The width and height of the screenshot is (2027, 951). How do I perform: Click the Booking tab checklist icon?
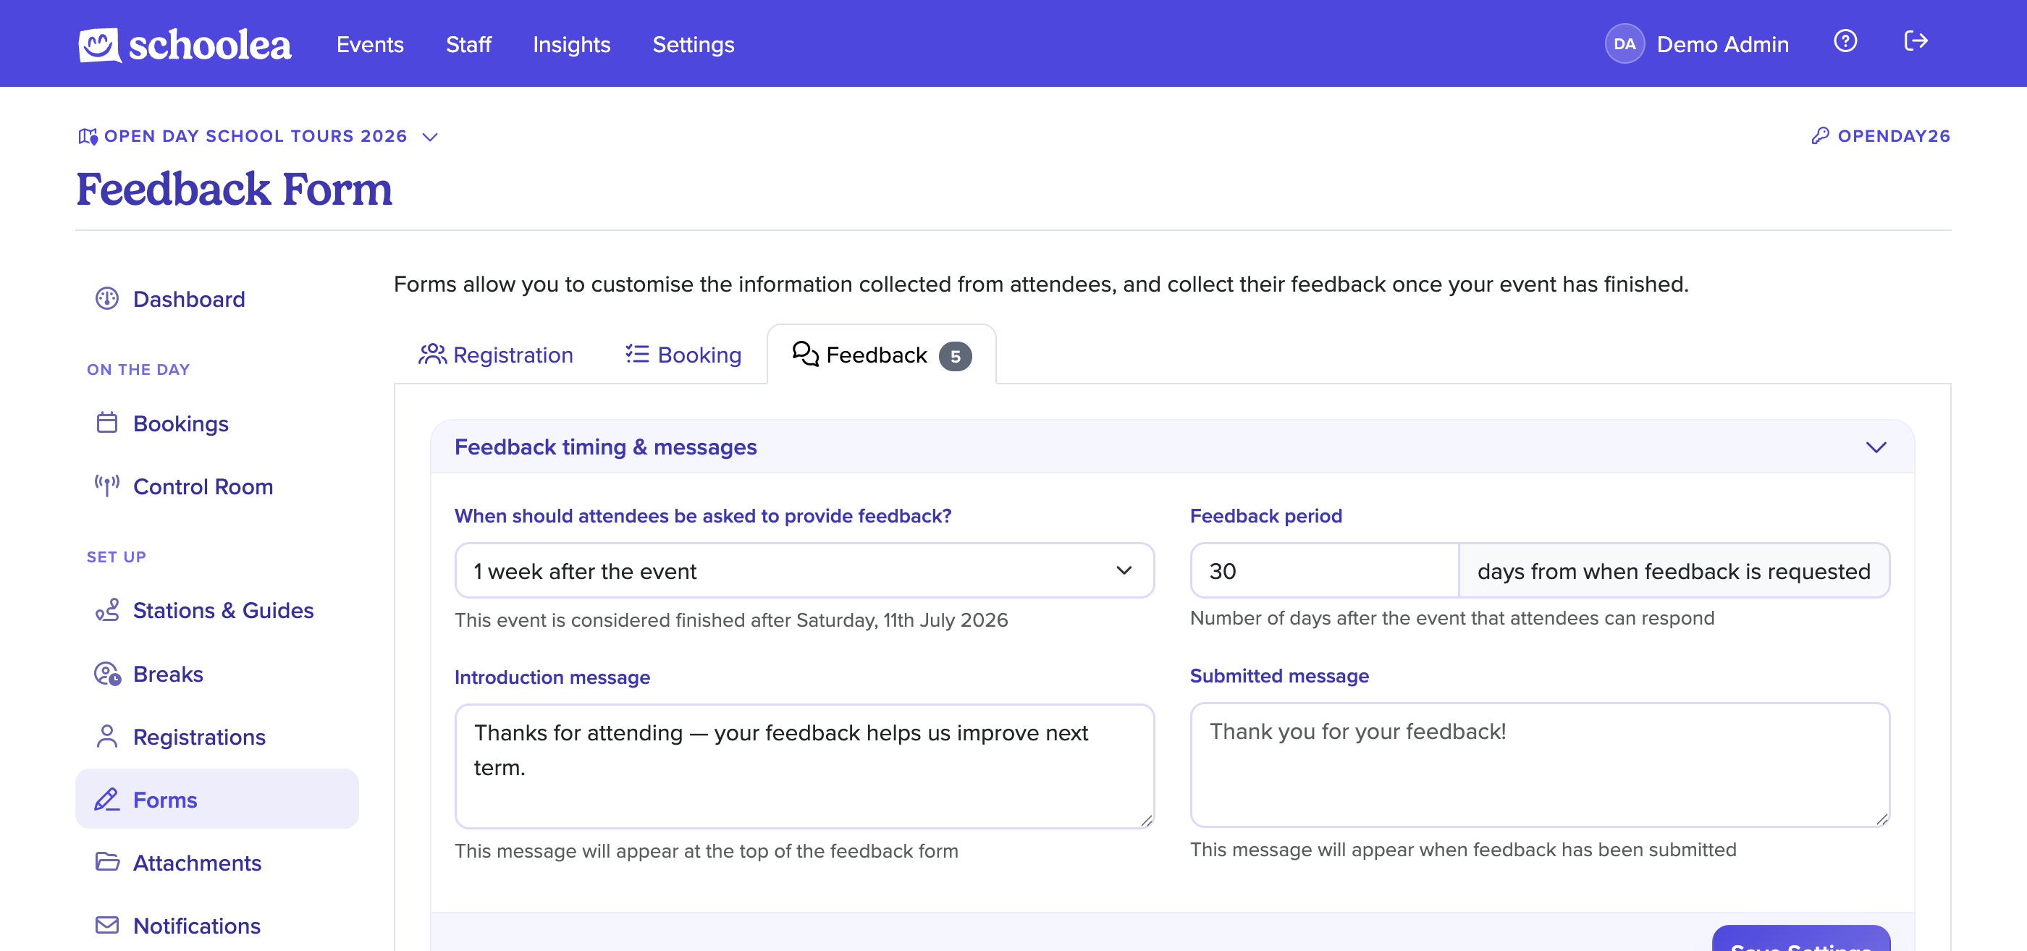pyautogui.click(x=636, y=355)
